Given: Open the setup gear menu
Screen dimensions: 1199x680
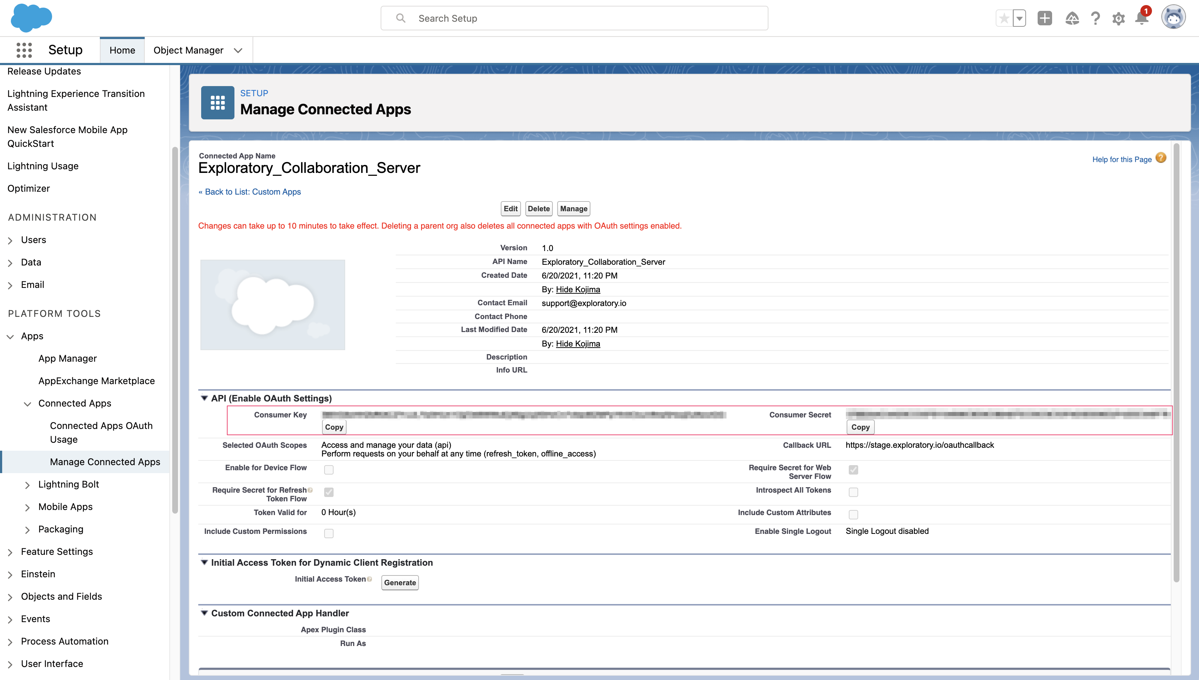Looking at the screenshot, I should (1119, 19).
